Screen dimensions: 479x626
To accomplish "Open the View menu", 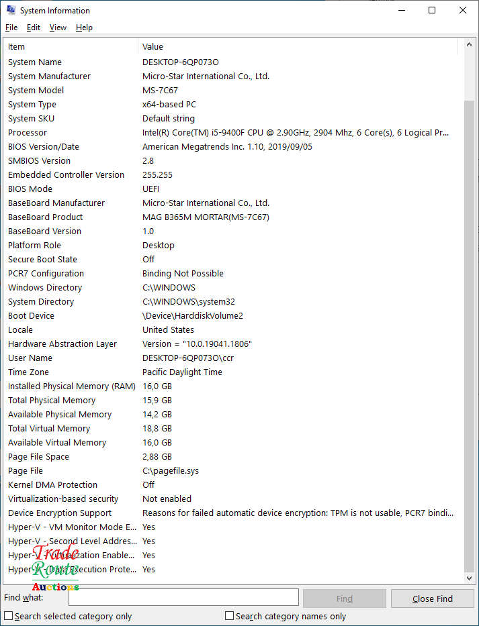I will pos(58,28).
